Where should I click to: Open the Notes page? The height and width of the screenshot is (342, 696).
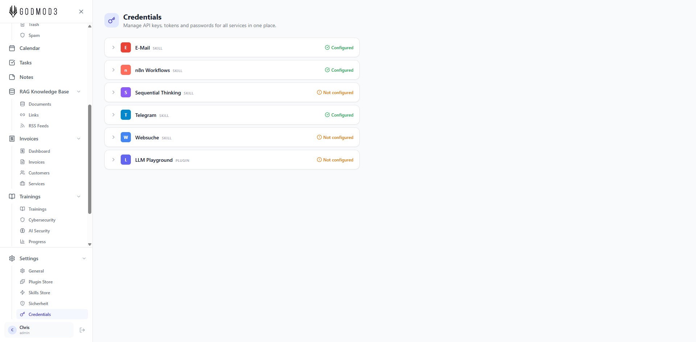click(26, 77)
